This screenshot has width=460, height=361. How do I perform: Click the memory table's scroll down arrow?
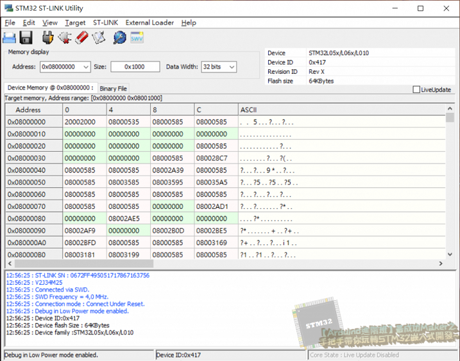[450, 255]
